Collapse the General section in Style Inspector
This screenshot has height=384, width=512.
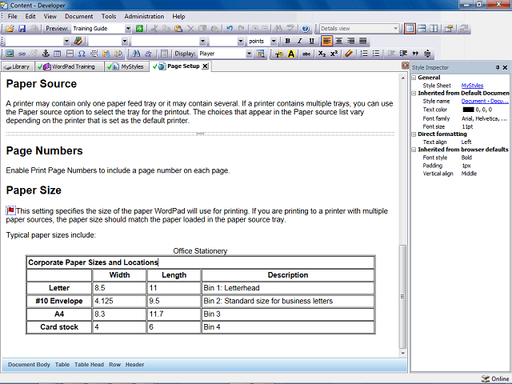414,78
